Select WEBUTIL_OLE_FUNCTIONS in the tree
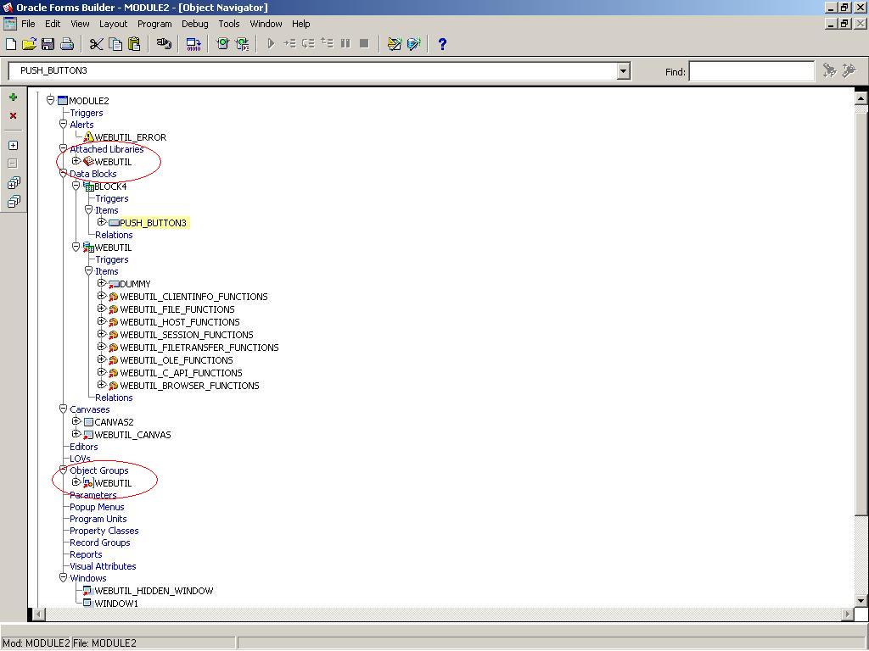869x651 pixels. pyautogui.click(x=177, y=360)
